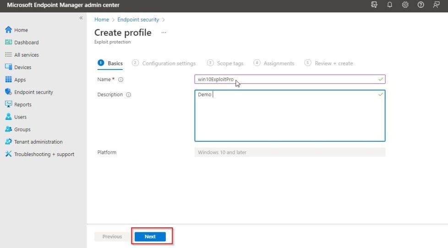The height and width of the screenshot is (248, 448).
Task: Open the settings gear in the header
Action: point(405,5)
